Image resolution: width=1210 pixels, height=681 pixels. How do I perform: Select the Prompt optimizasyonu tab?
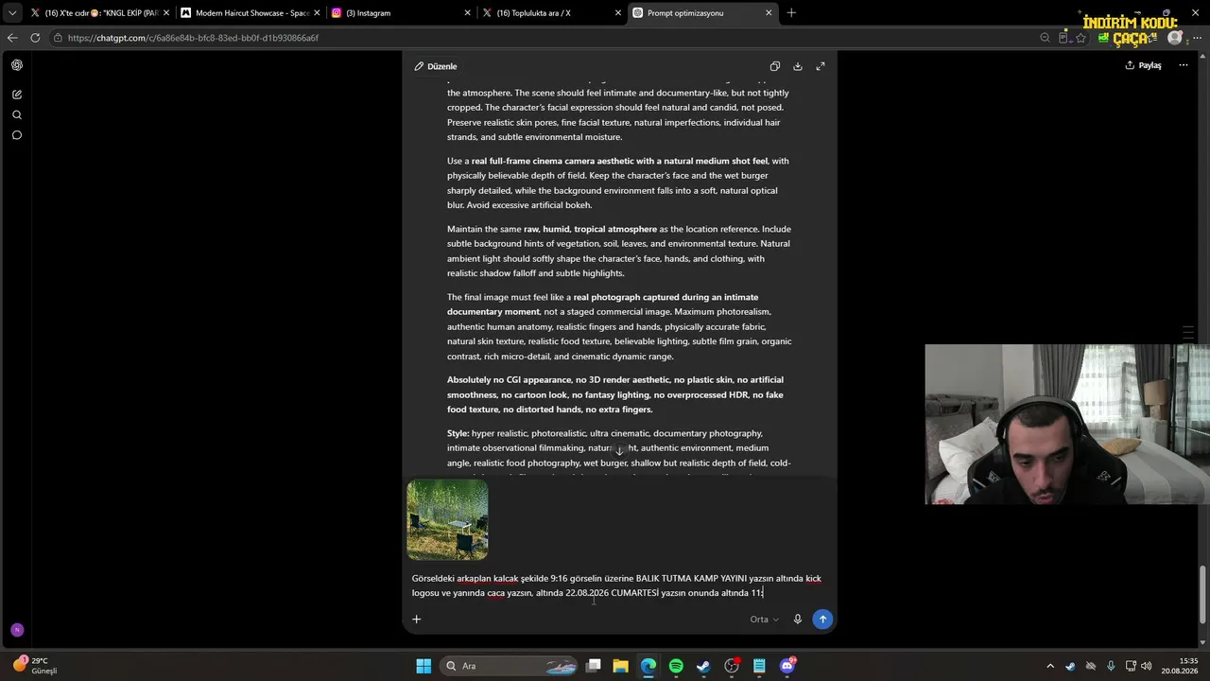coord(702,13)
